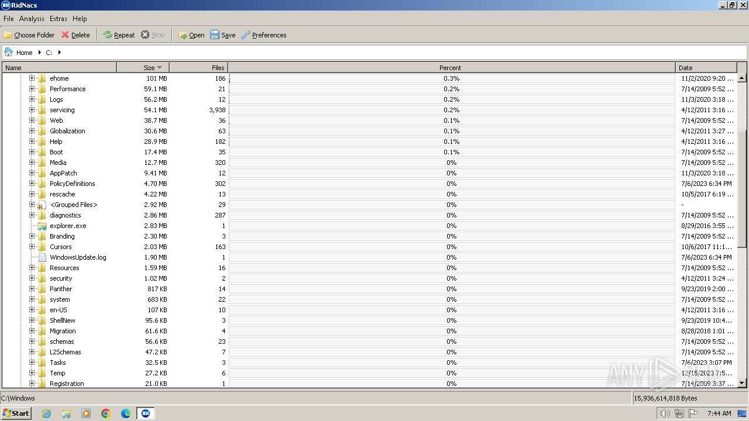Click the Media folder icon

42,163
